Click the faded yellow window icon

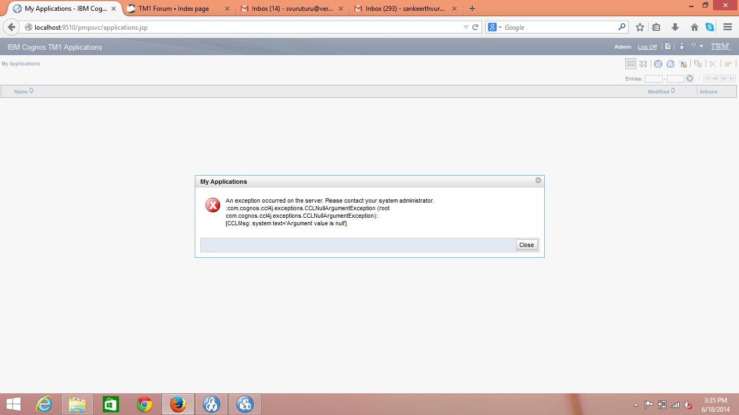(728, 64)
